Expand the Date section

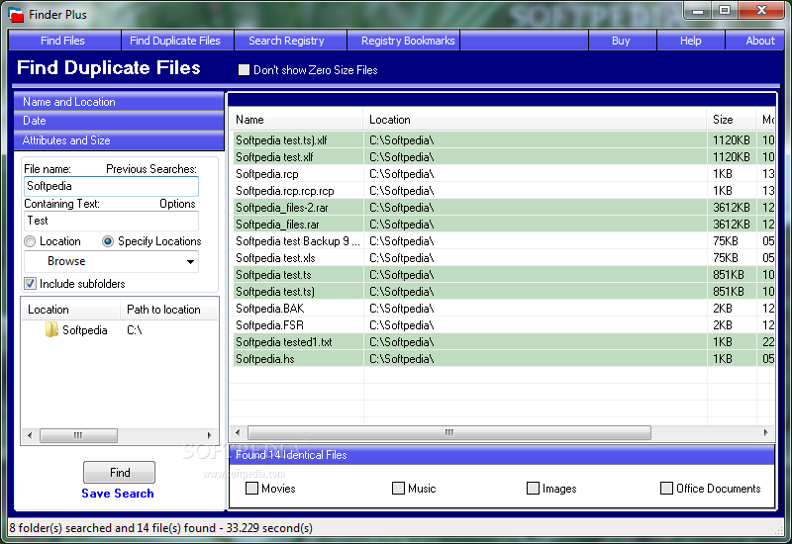[119, 121]
